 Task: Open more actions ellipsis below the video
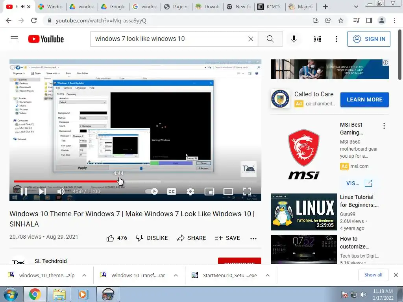pos(253,238)
